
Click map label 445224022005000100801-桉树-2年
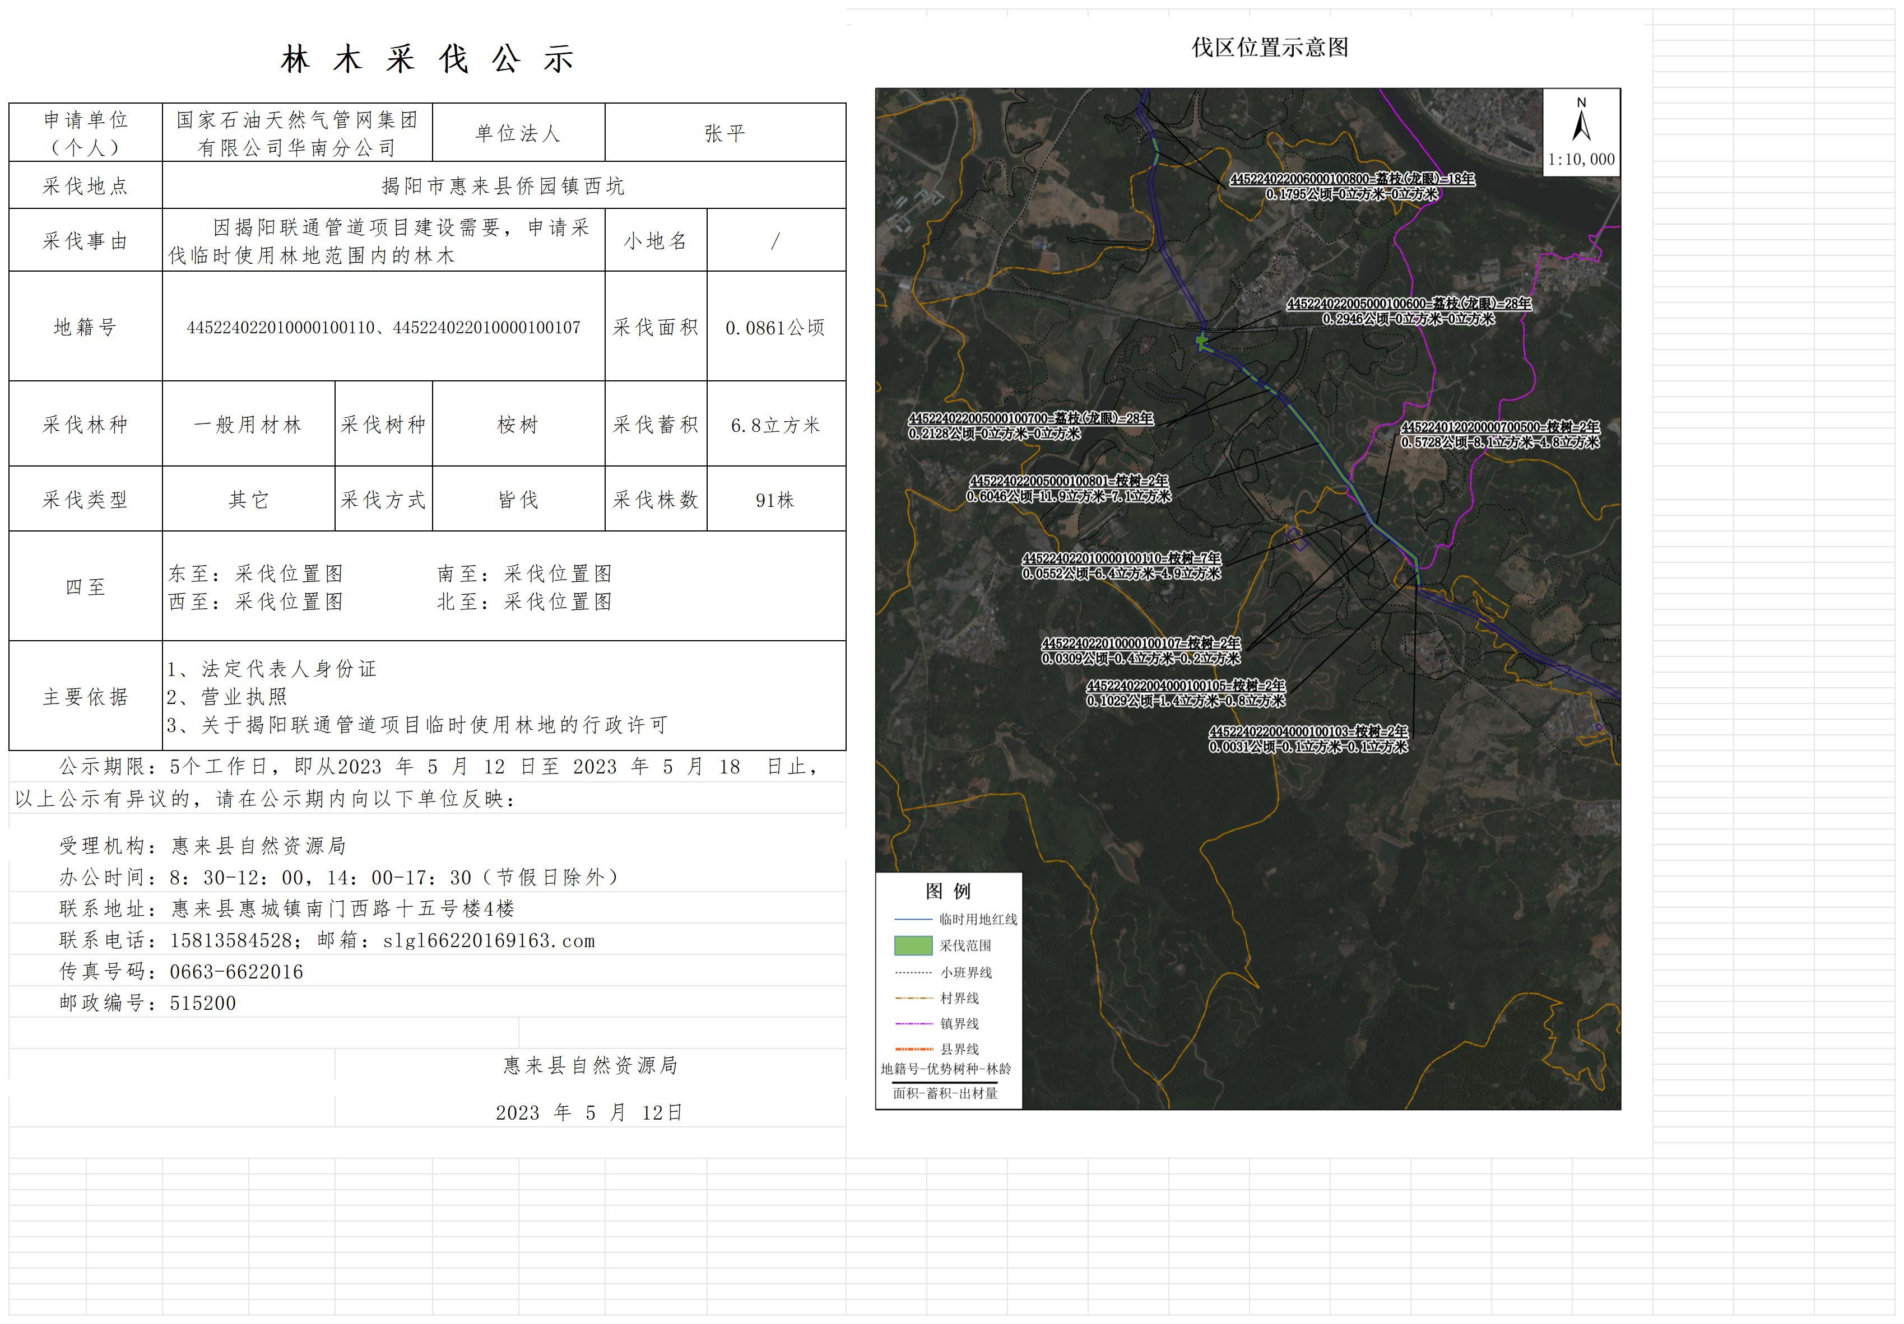coord(1068,481)
